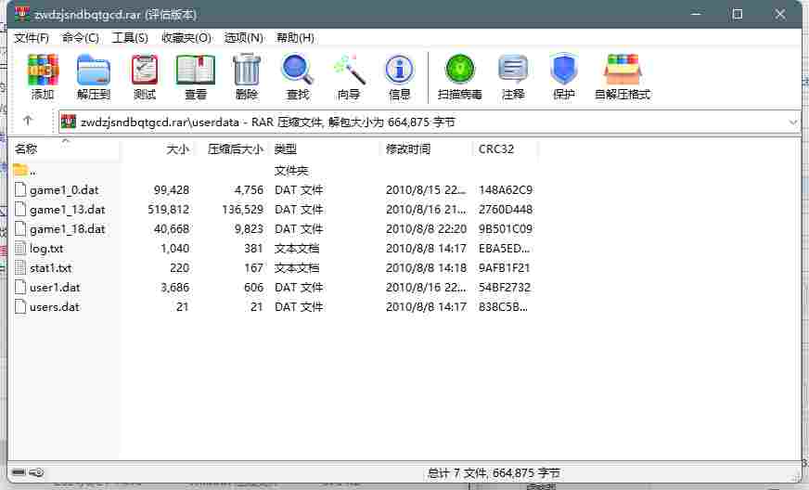This screenshot has height=490, width=809.
Task: Click the 自解压格式 (SFX) toolbar icon
Action: click(x=623, y=70)
